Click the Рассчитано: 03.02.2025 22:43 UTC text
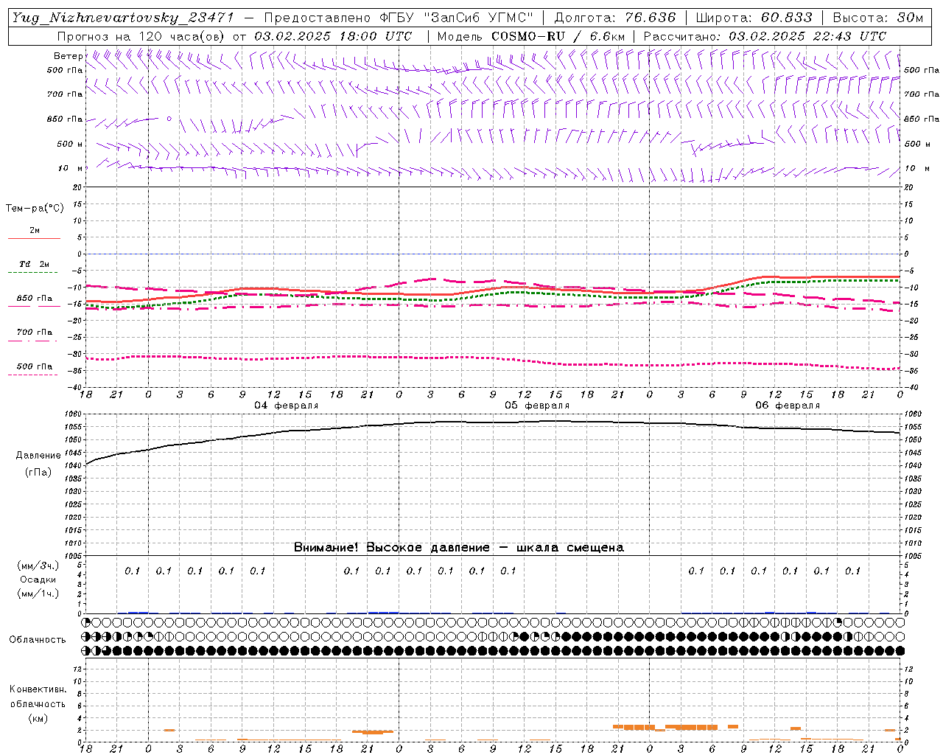The height and width of the screenshot is (755, 943). click(x=765, y=36)
